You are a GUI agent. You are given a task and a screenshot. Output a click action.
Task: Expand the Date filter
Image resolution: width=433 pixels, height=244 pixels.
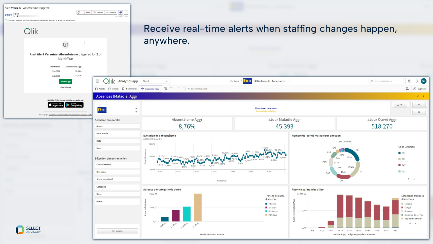click(x=117, y=141)
